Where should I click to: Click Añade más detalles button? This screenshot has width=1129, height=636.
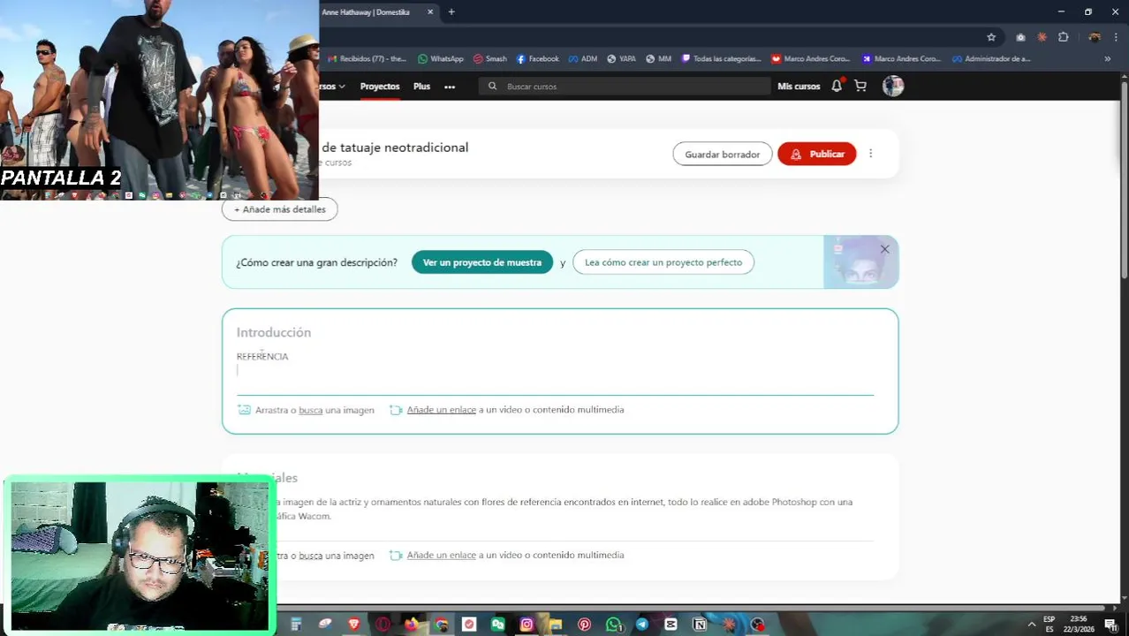click(280, 209)
